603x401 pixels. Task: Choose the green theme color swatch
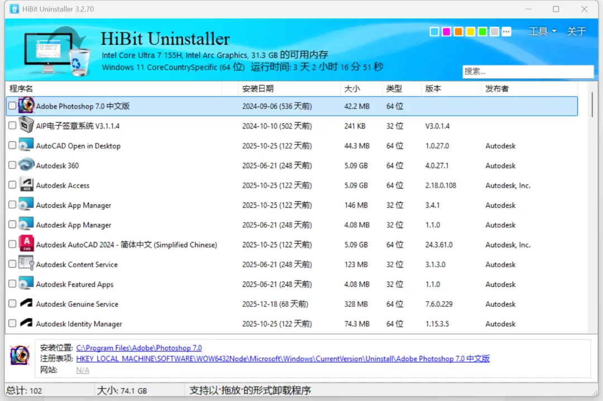(482, 31)
